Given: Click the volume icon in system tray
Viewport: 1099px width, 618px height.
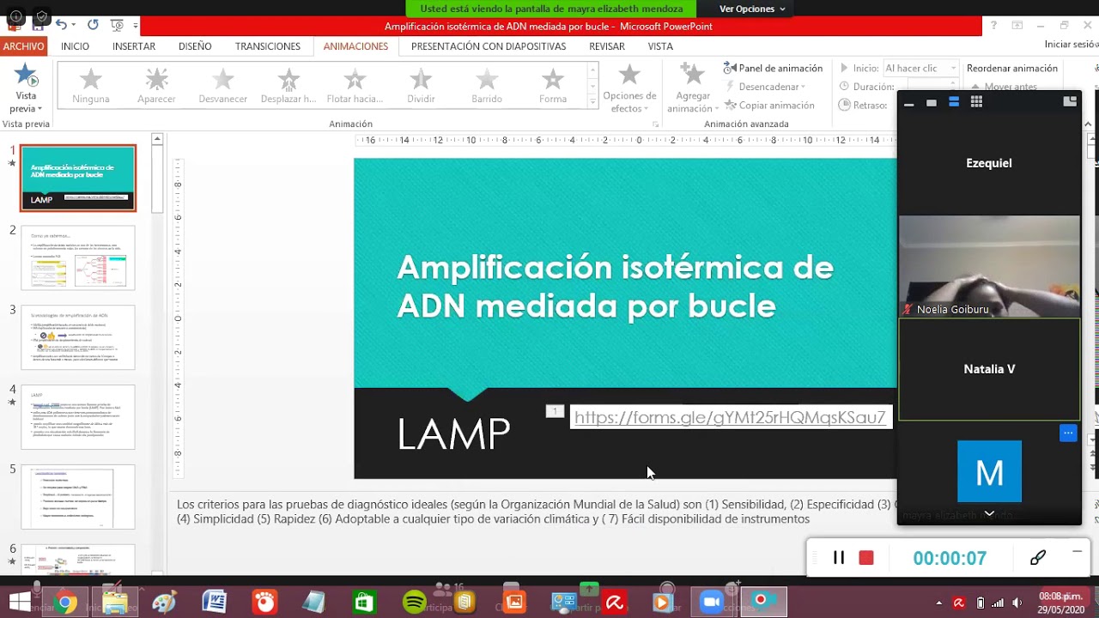Looking at the screenshot, I should pos(1017,603).
